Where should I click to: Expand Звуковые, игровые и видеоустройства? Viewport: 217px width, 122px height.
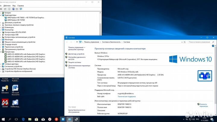[x=0, y=25]
